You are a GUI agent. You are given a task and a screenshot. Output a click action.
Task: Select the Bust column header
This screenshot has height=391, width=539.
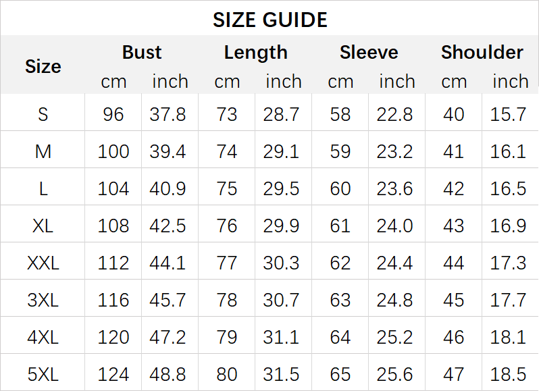(x=142, y=53)
